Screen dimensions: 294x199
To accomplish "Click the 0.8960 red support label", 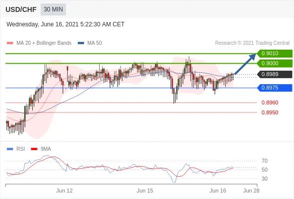I will pos(270,102).
